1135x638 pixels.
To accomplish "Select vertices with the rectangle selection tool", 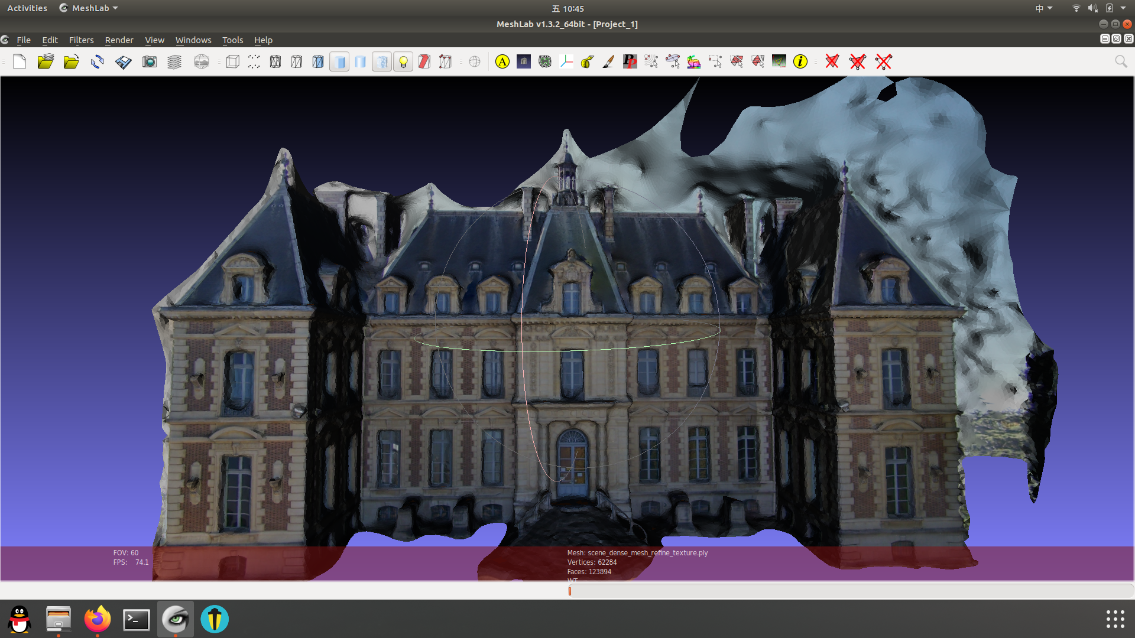I will 715,61.
